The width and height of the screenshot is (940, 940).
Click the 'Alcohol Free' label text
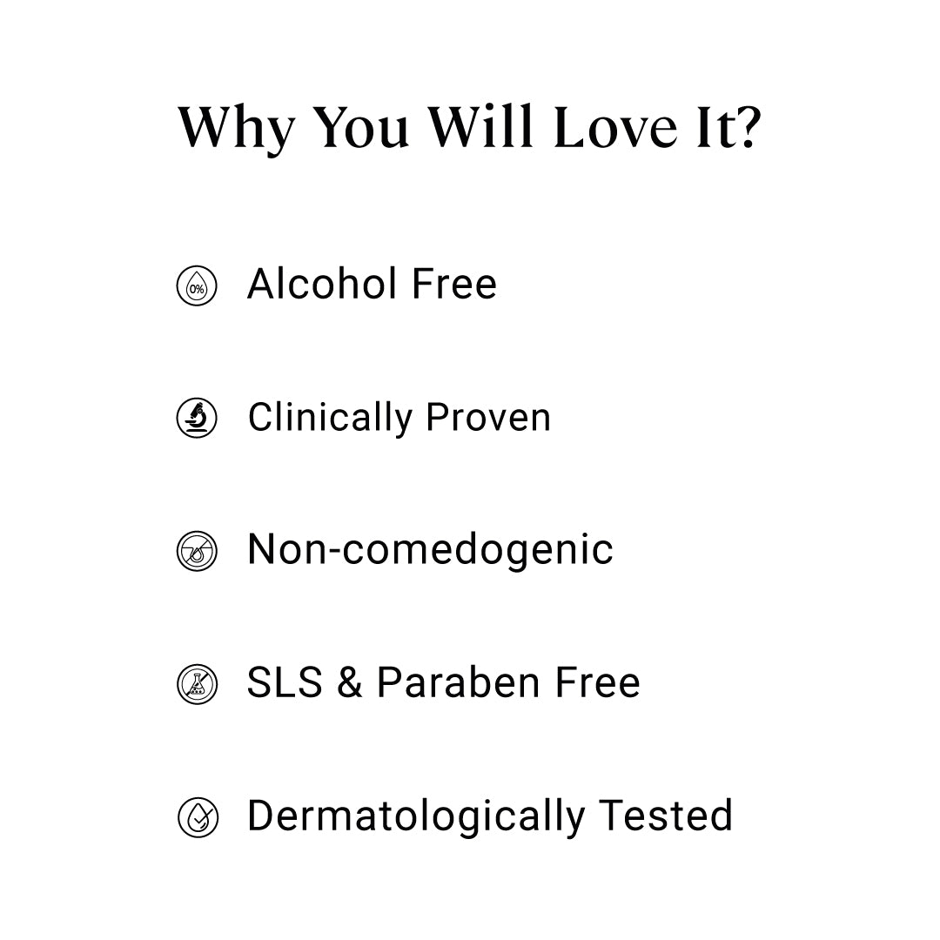click(373, 284)
